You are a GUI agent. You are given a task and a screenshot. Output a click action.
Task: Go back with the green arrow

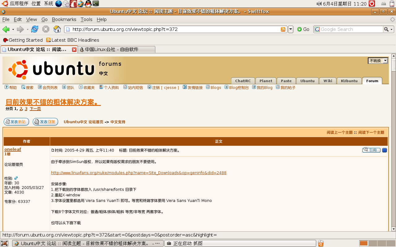[6, 29]
